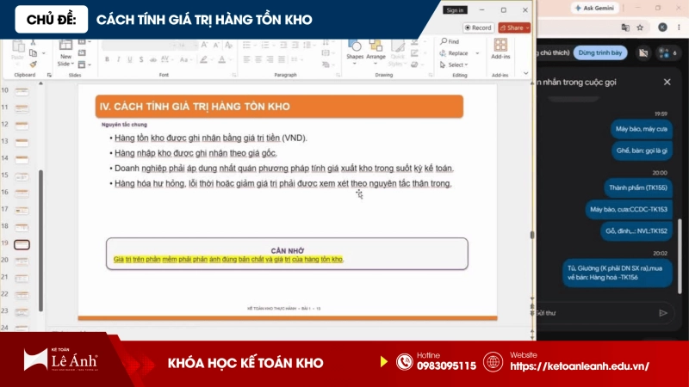The image size is (689, 387).
Task: Click the Clear All Formatting icon
Action: point(228,45)
